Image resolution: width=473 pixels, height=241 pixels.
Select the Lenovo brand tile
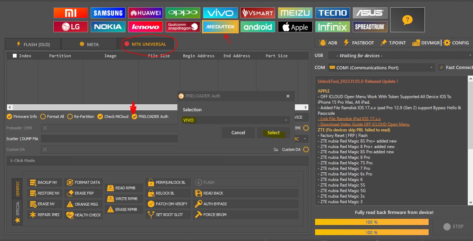coord(146,27)
